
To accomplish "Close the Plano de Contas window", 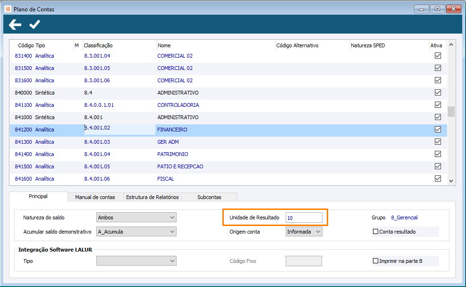I will click(x=454, y=9).
